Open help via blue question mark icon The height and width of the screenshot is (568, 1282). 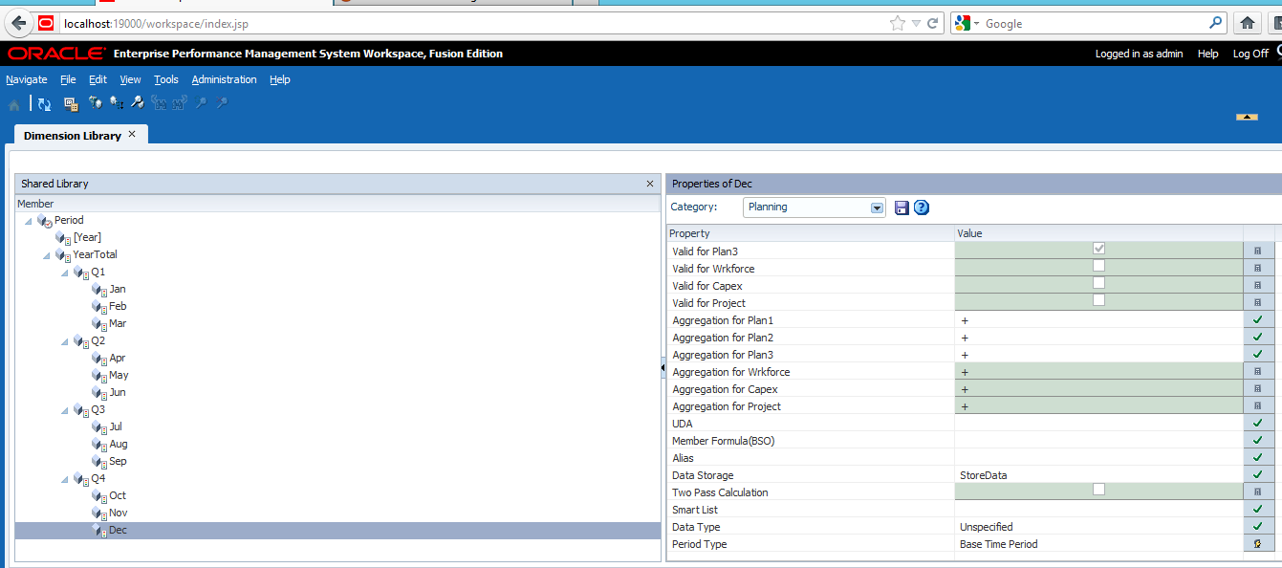pos(922,208)
